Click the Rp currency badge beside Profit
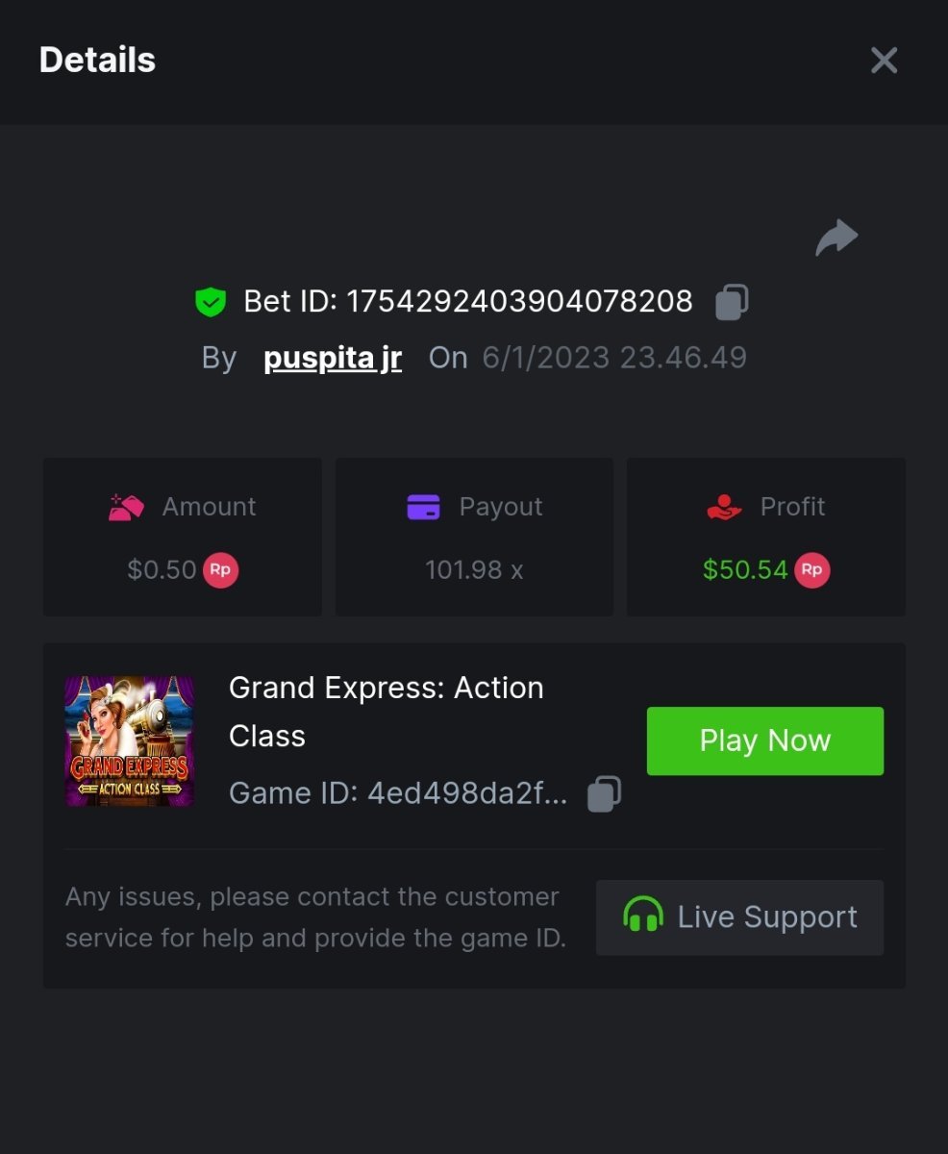 tap(811, 569)
